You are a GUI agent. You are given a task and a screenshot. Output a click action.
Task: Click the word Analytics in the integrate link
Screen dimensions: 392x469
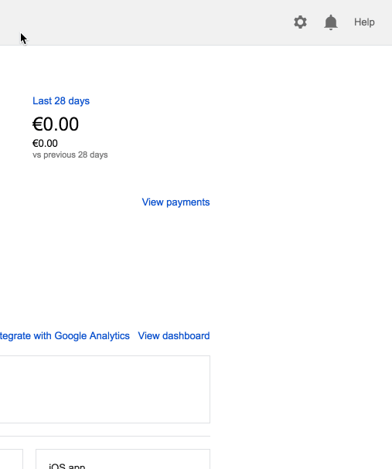(x=110, y=336)
